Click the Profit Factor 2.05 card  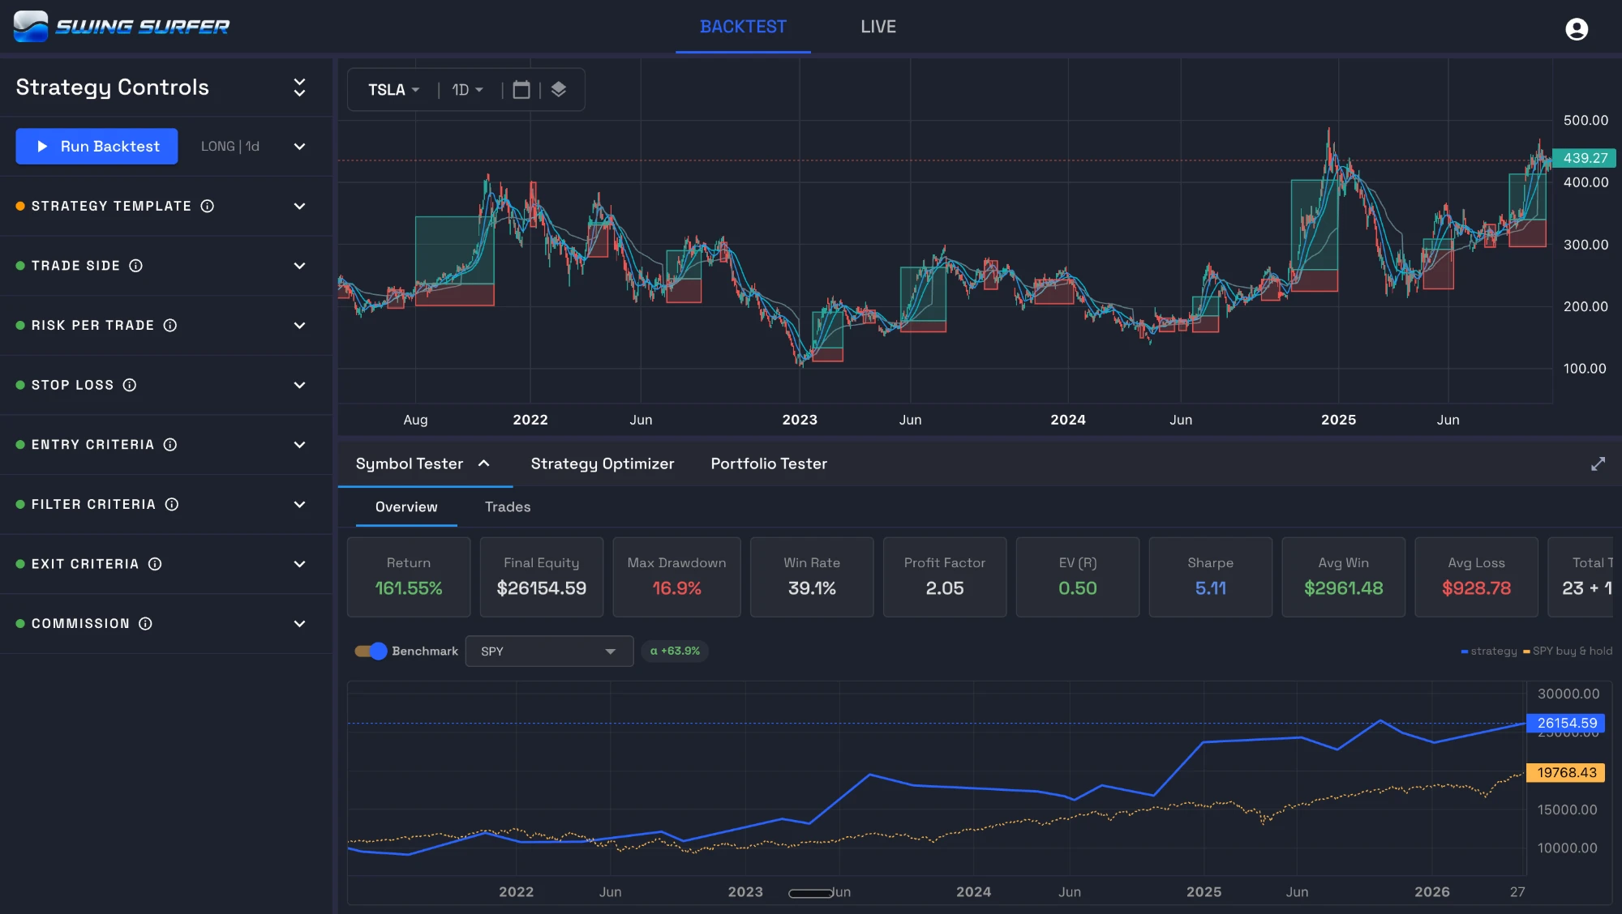pyautogui.click(x=945, y=577)
